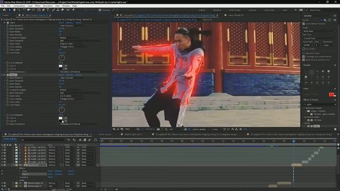The width and height of the screenshot is (340, 191).
Task: Select the Zoom magnifier tool
Action: tap(19, 10)
